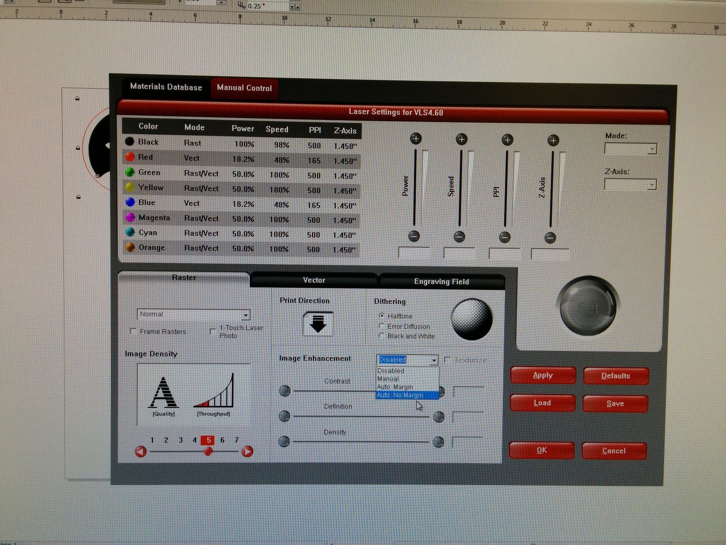
Task: Choose Auto: No Margin from dropdown list
Action: click(x=400, y=395)
